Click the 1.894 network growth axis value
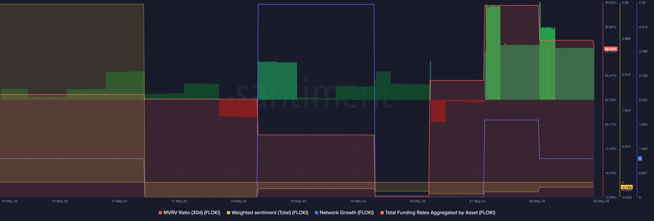654x221 pixels. [643, 124]
